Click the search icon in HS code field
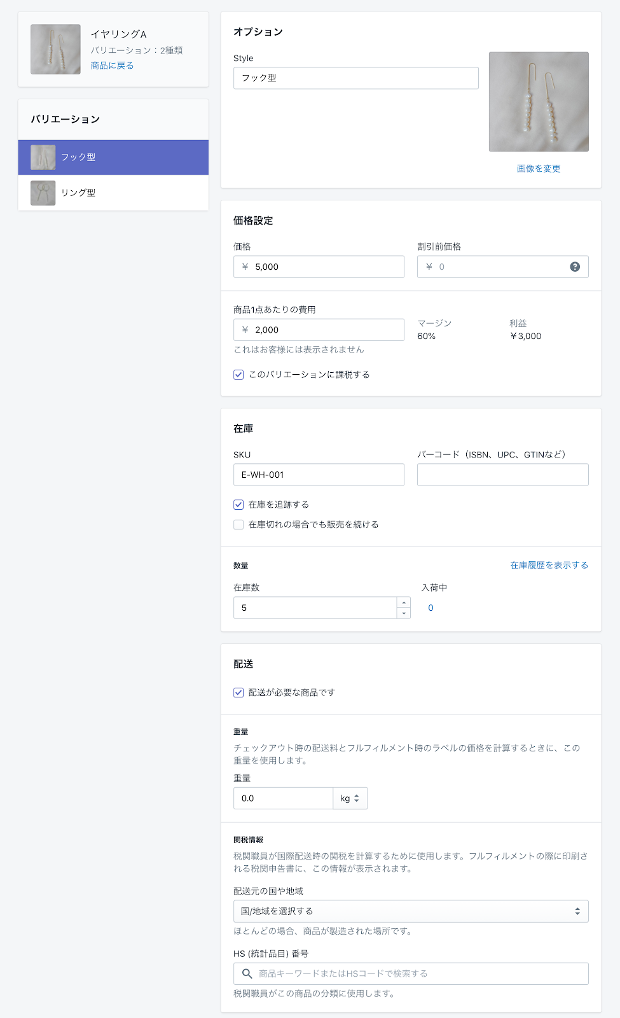Viewport: 620px width, 1018px height. point(247,973)
